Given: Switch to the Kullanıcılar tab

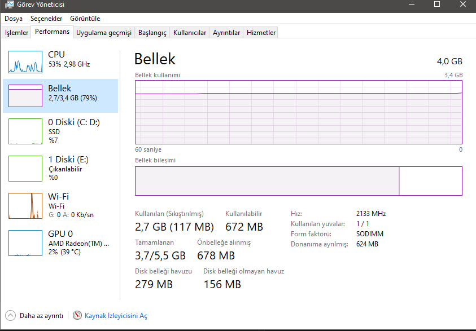Looking at the screenshot, I should click(x=190, y=33).
